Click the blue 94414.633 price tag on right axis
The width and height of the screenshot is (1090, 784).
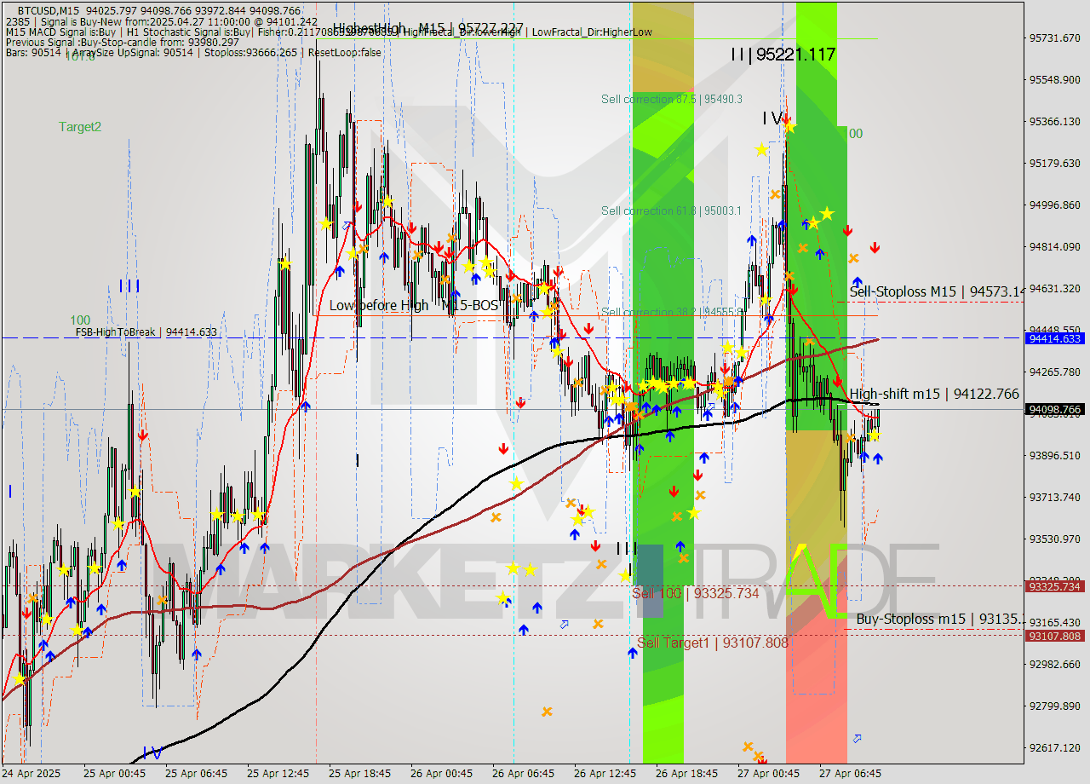[x=1054, y=338]
